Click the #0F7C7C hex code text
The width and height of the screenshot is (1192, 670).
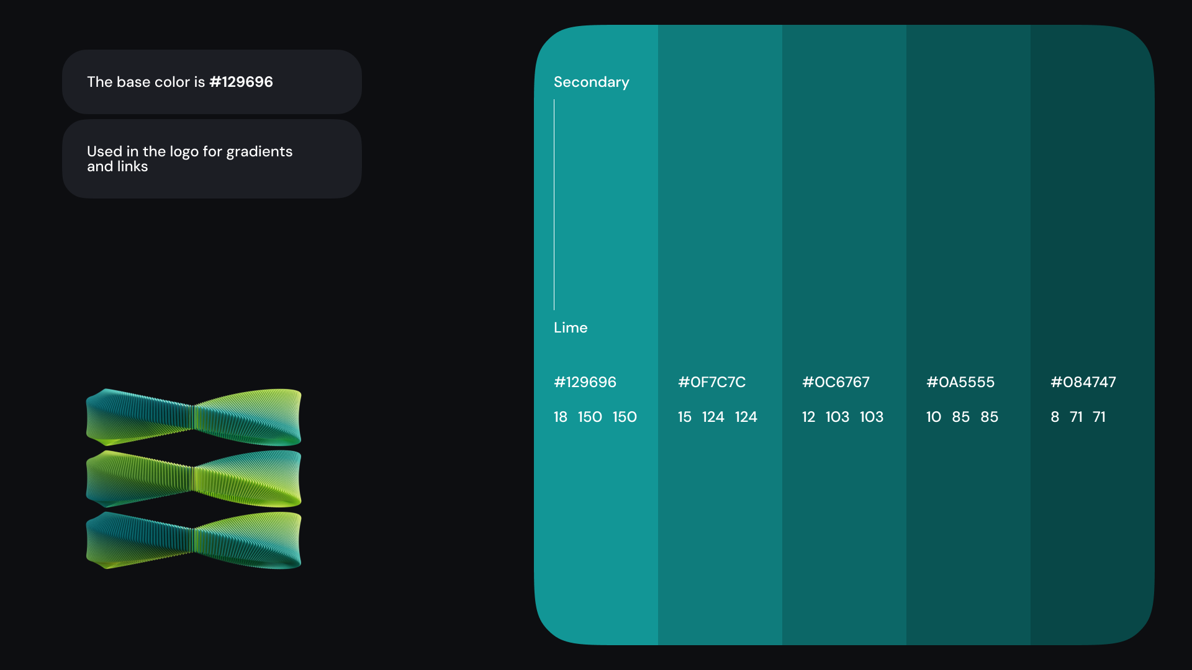click(x=711, y=382)
